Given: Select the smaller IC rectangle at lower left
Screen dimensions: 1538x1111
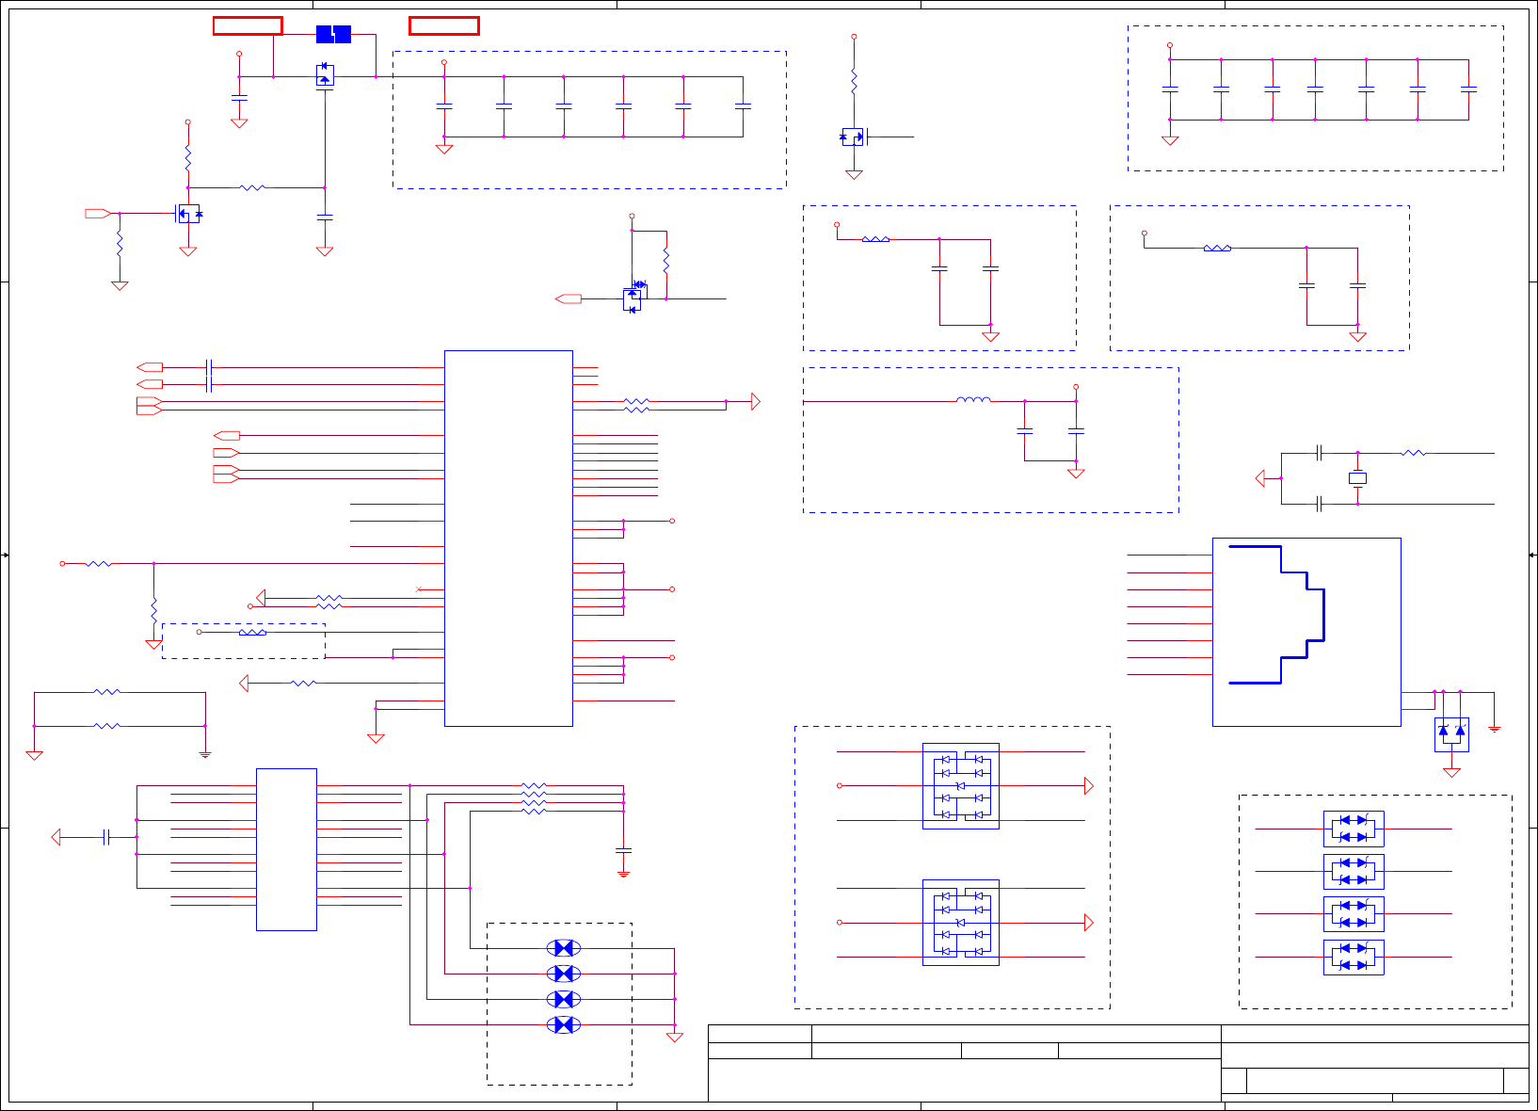Looking at the screenshot, I should click(x=286, y=849).
